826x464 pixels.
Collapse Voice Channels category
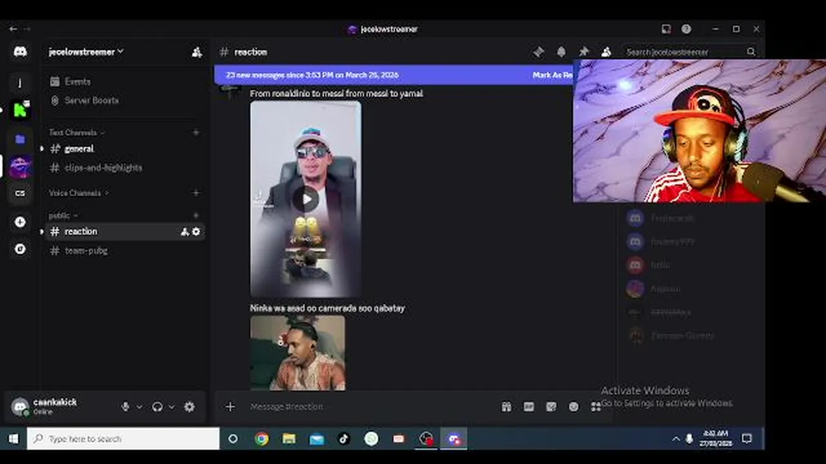pyautogui.click(x=78, y=193)
